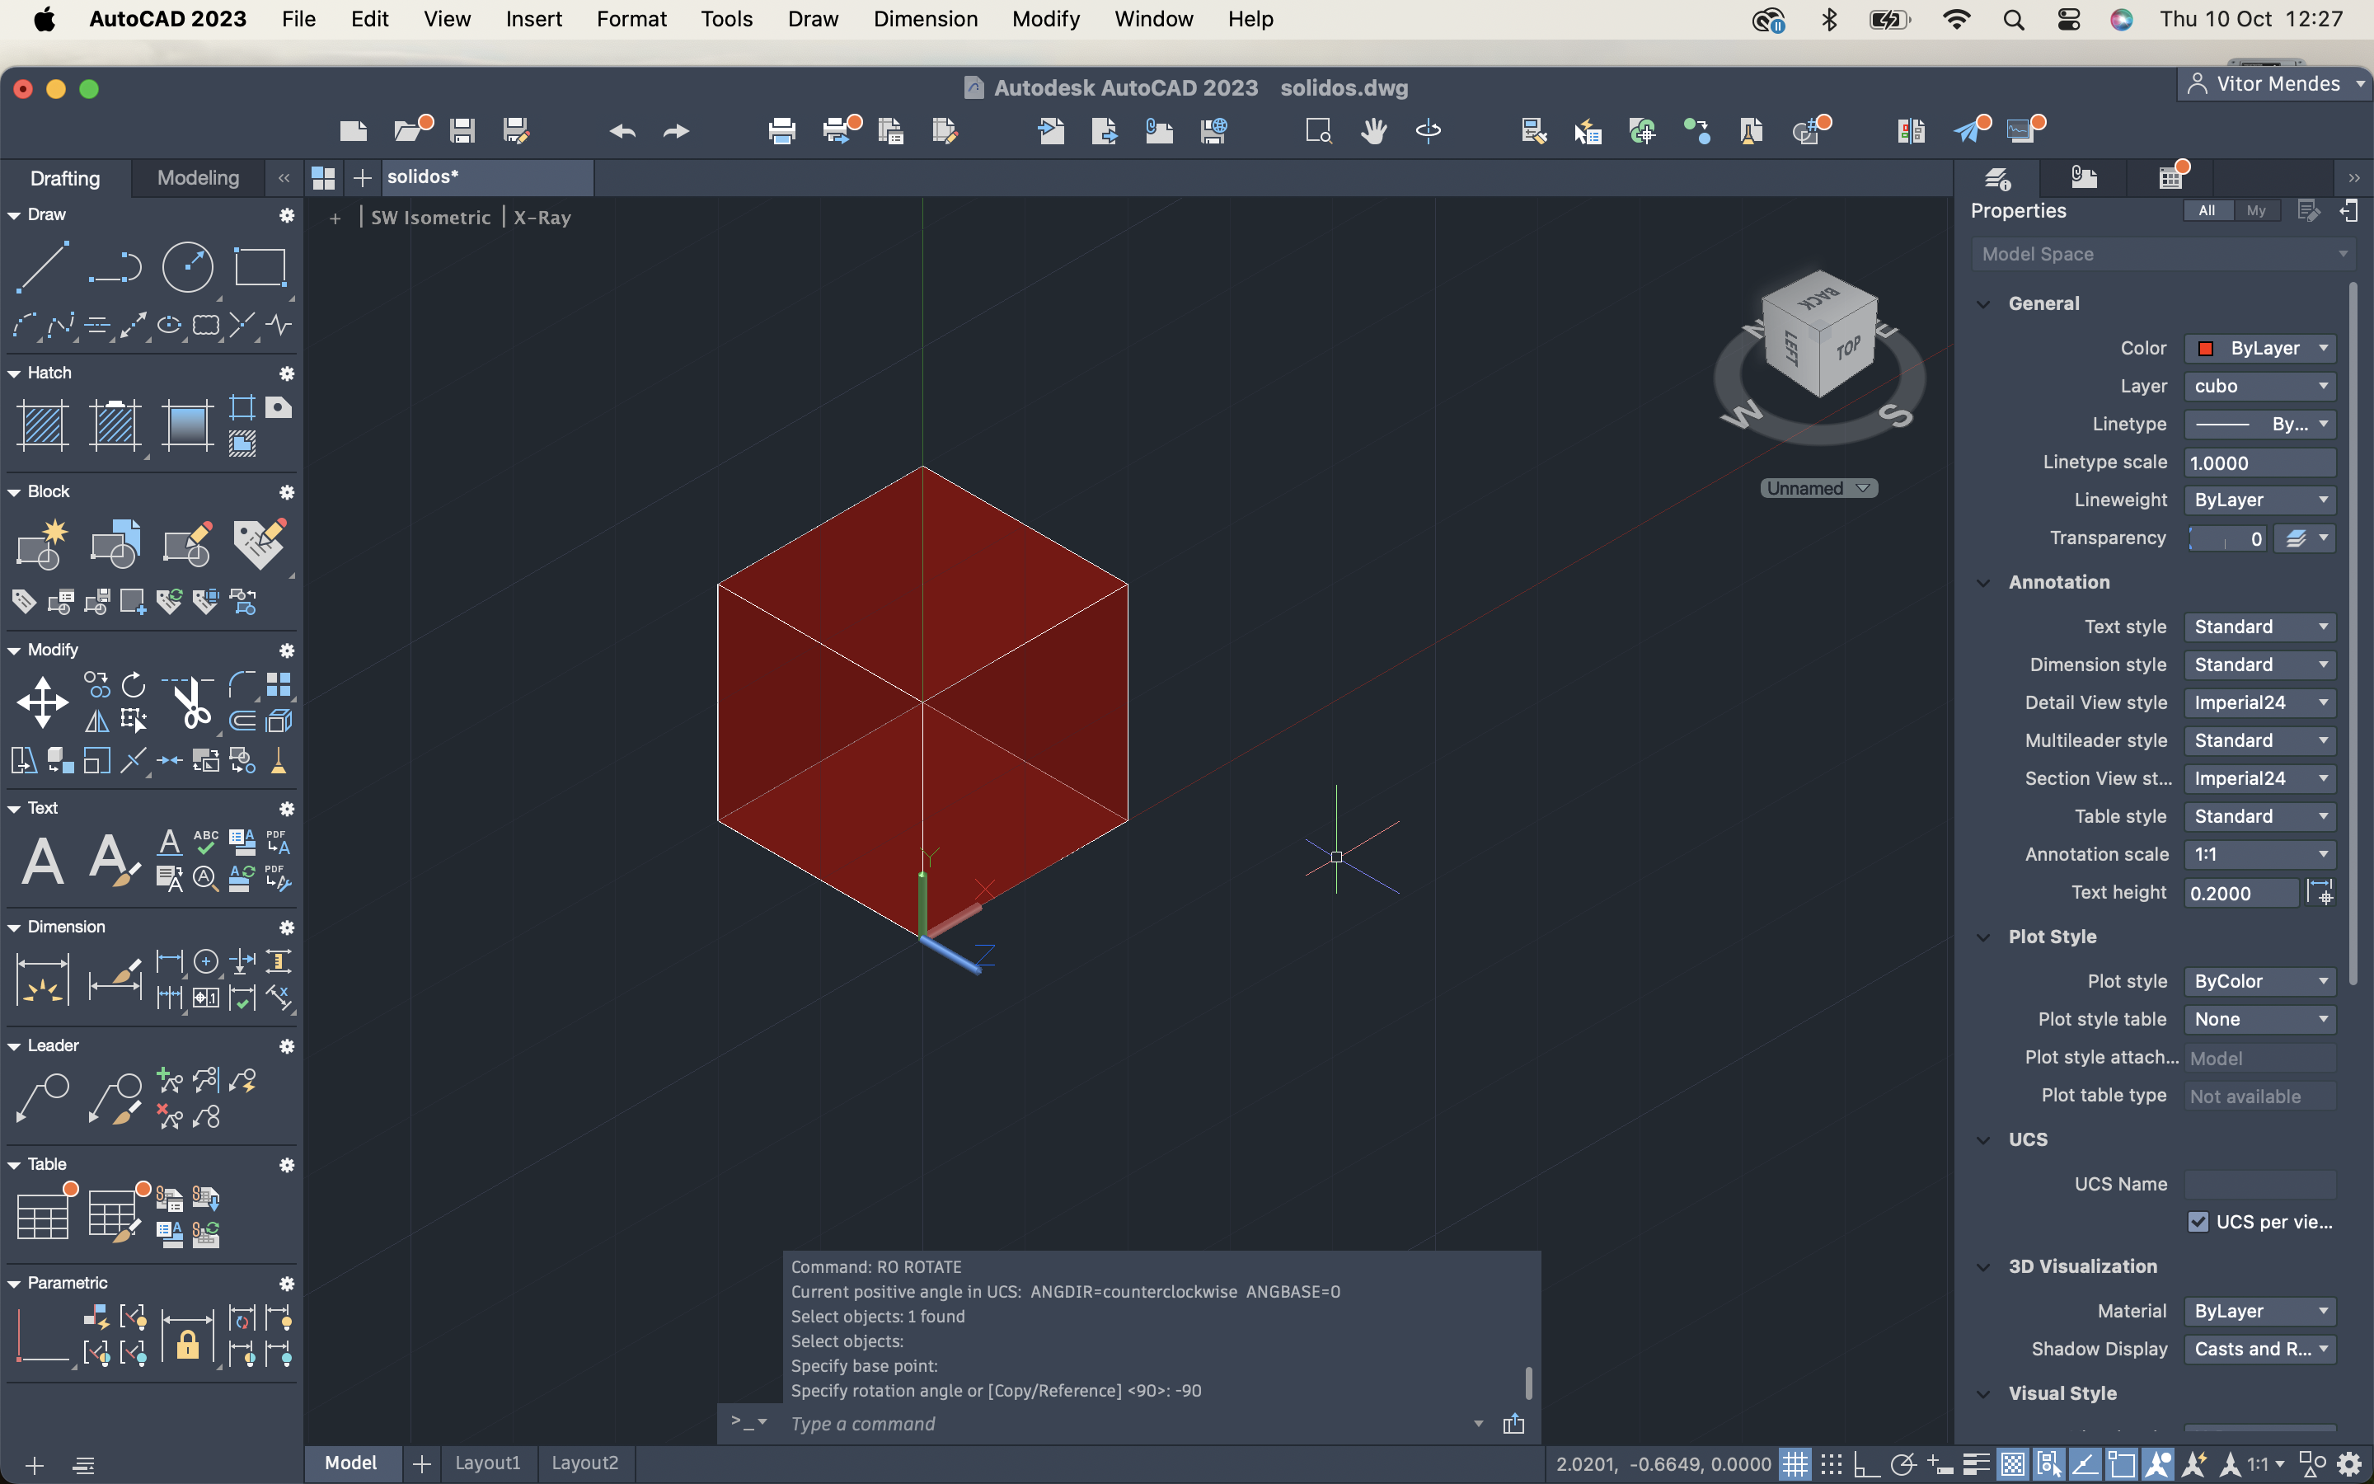
Task: Choose the Gradient hatch tool
Action: tap(186, 425)
